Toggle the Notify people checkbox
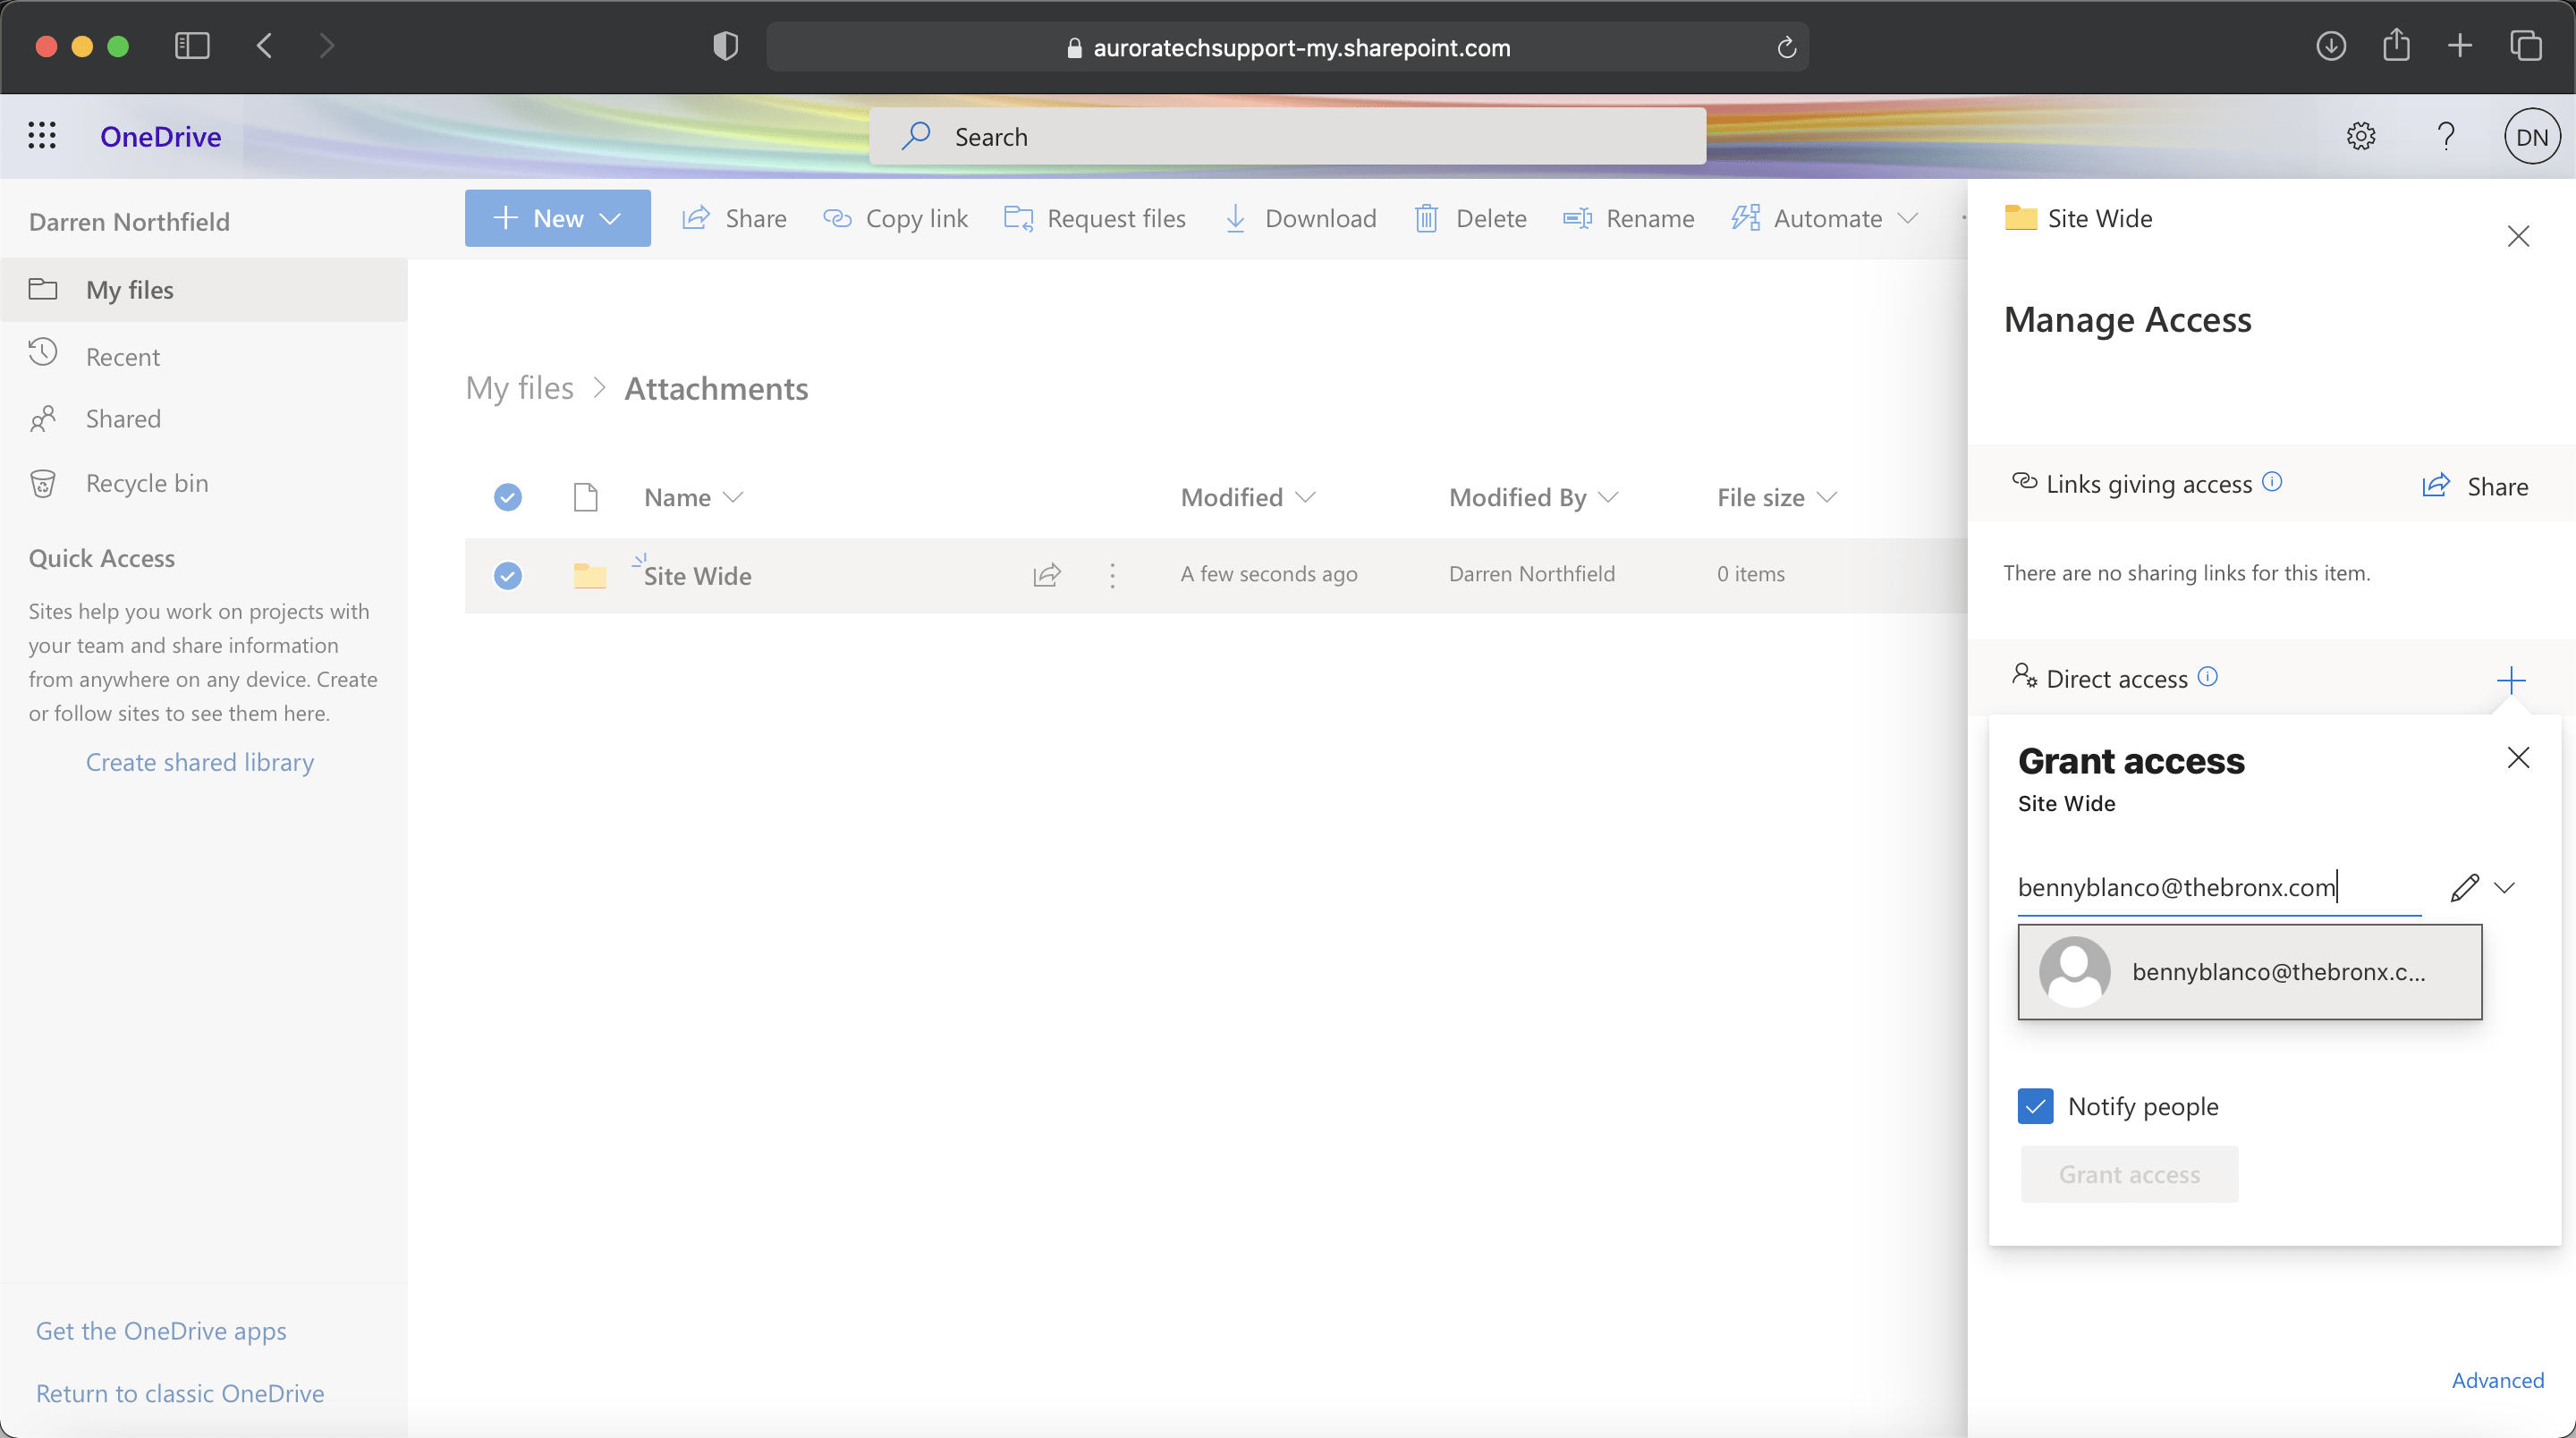Viewport: 2576px width, 1438px height. 2035,1105
